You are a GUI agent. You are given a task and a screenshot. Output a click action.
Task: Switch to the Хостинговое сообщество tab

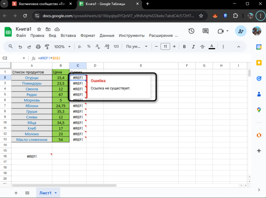[43, 4]
